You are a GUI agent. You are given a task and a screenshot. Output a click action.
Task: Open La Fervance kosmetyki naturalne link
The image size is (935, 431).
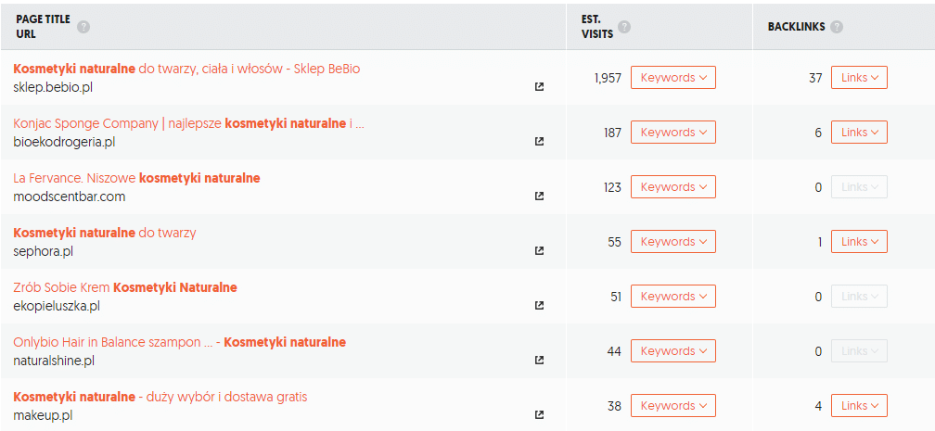[136, 178]
